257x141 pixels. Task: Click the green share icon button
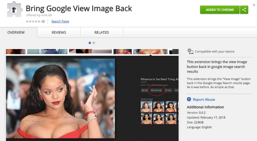(244, 10)
